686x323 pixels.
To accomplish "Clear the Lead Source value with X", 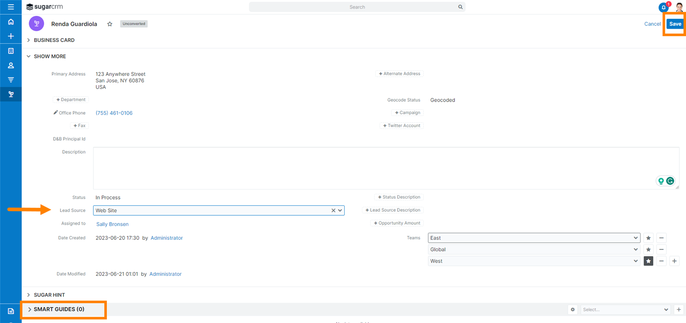I will pyautogui.click(x=333, y=211).
